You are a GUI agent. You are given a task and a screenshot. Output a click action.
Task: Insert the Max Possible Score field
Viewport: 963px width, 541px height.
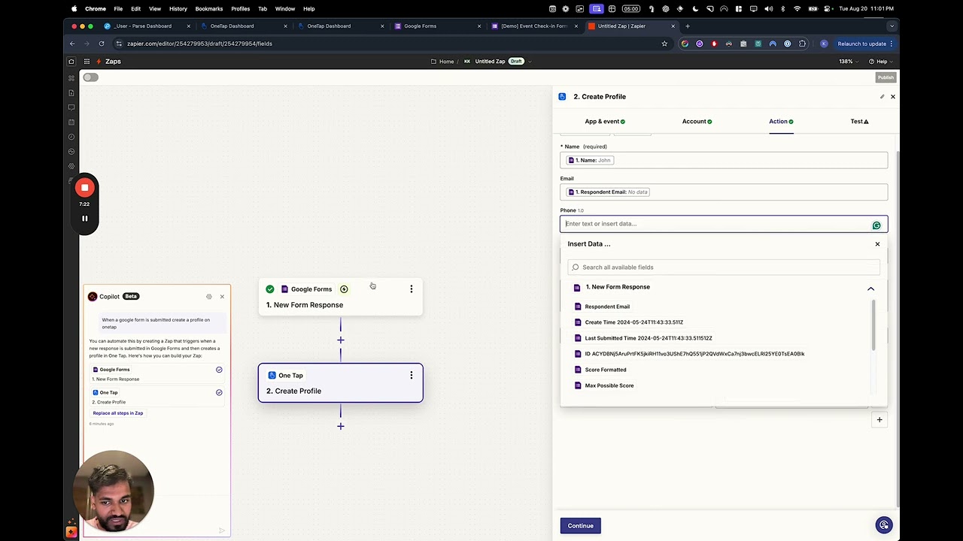pos(609,385)
